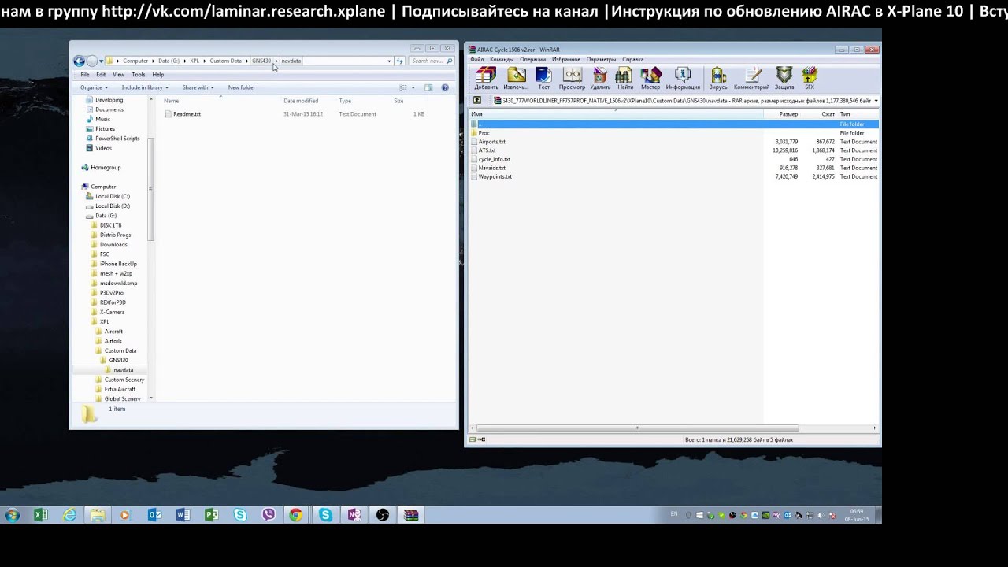Image resolution: width=1008 pixels, height=567 pixels.
Task: Toggle the Explorer preview pane button
Action: pos(428,87)
